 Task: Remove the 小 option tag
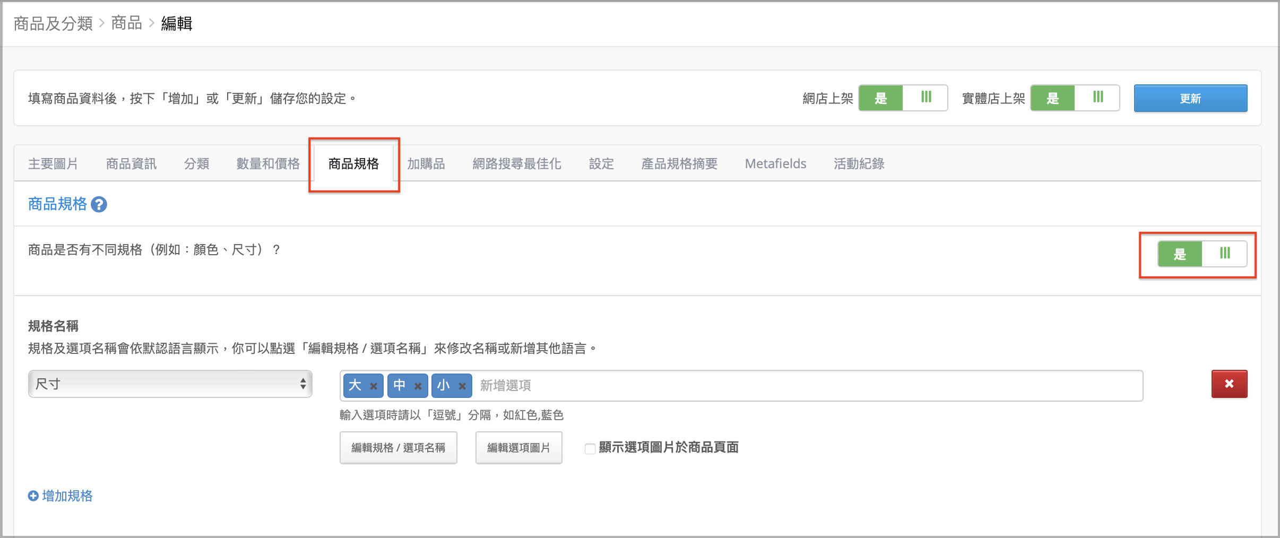pos(462,386)
